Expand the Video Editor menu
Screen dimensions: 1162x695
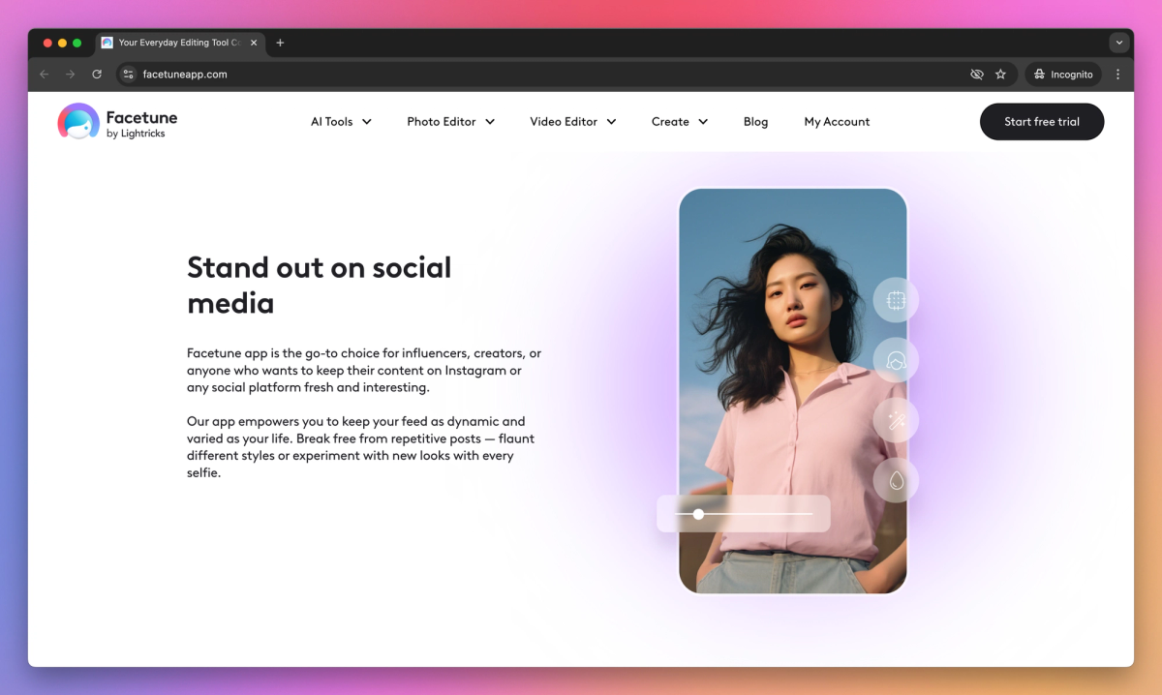coord(573,122)
